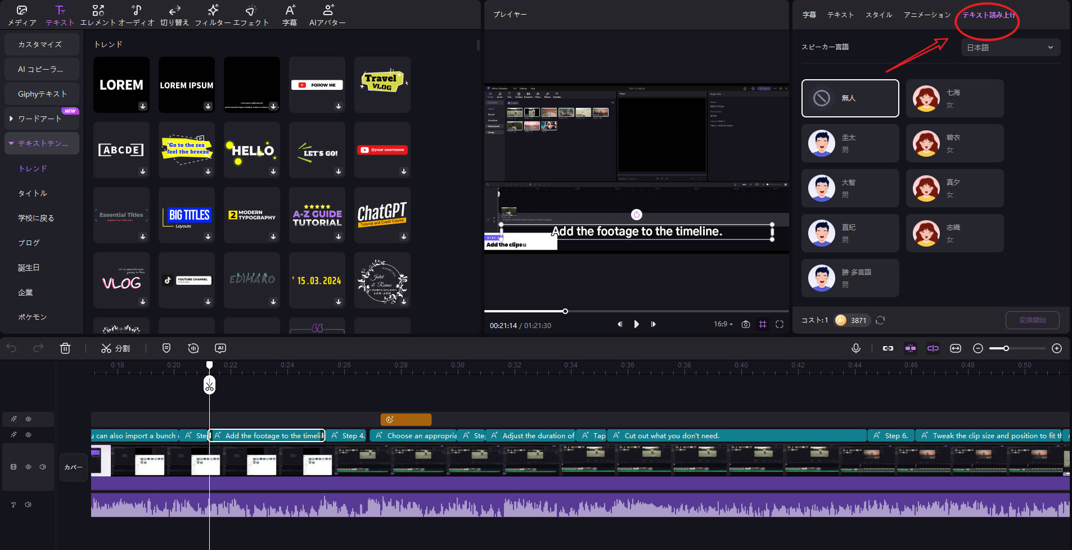
Task: Select the 七海 female voice
Action: click(955, 98)
